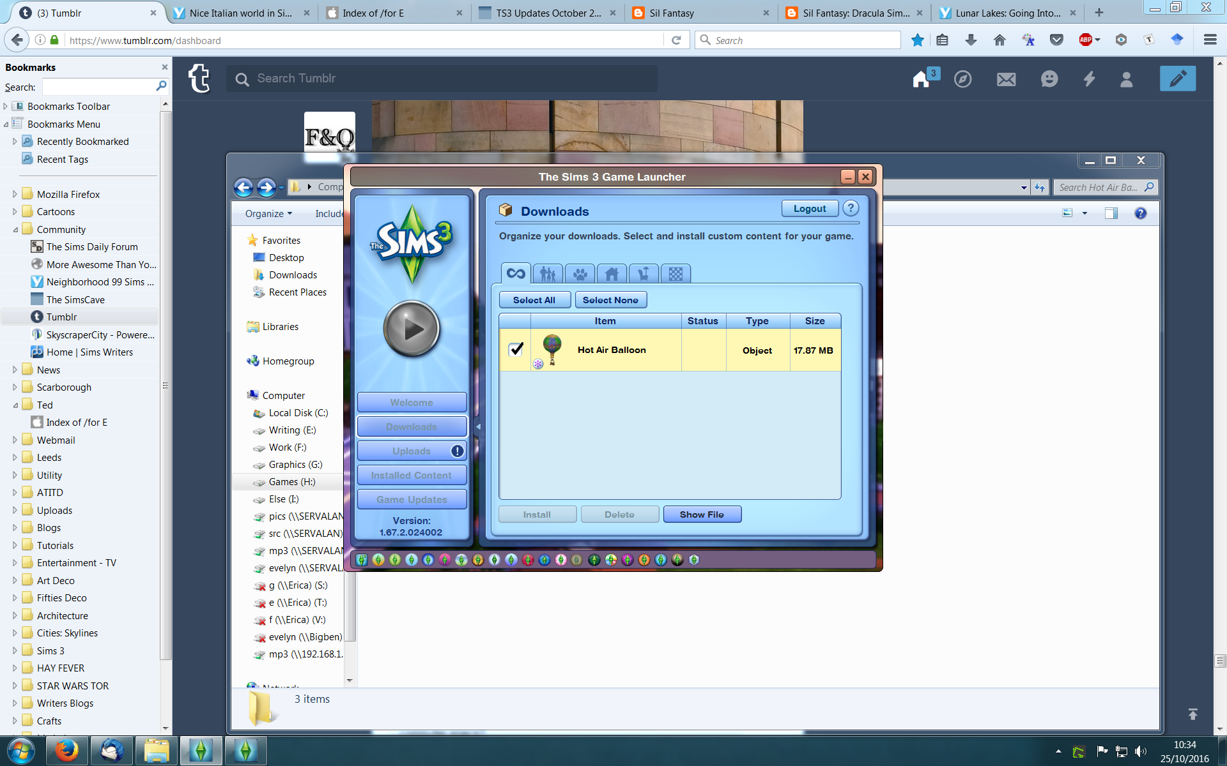Open Tumblr Inbox envelope icon
Image resolution: width=1227 pixels, height=766 pixels.
(x=1006, y=79)
